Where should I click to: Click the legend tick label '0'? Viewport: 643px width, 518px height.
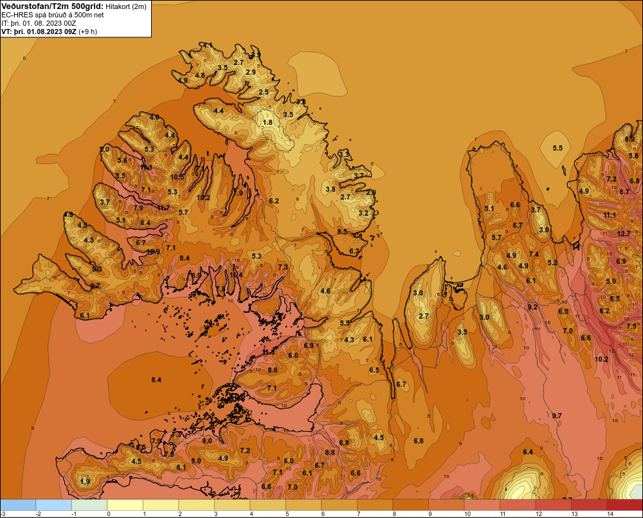point(109,514)
